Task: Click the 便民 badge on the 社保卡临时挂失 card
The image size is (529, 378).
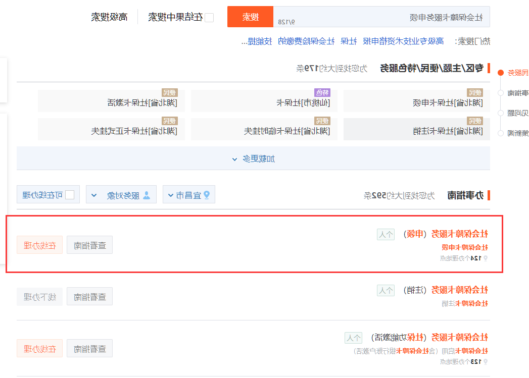Action: (322, 121)
